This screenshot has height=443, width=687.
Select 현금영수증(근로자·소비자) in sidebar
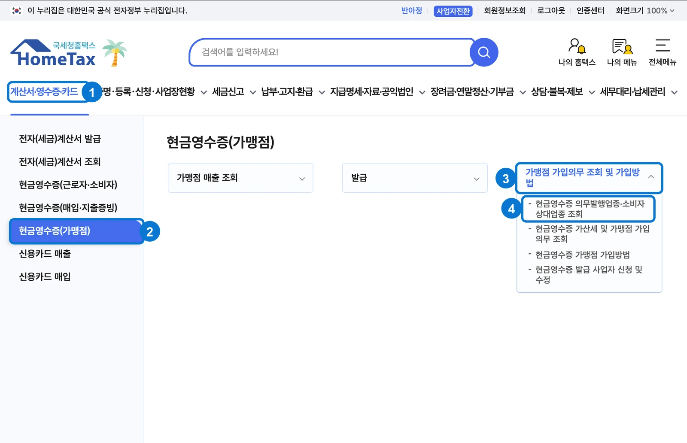tap(68, 185)
